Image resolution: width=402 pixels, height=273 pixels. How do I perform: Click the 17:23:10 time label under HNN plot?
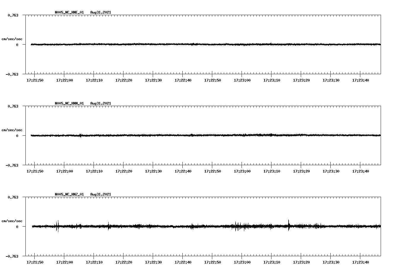tap(272, 171)
